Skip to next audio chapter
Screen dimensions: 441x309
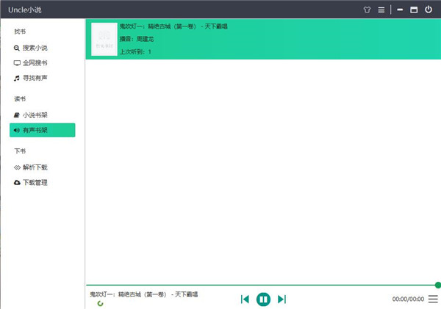pyautogui.click(x=282, y=299)
